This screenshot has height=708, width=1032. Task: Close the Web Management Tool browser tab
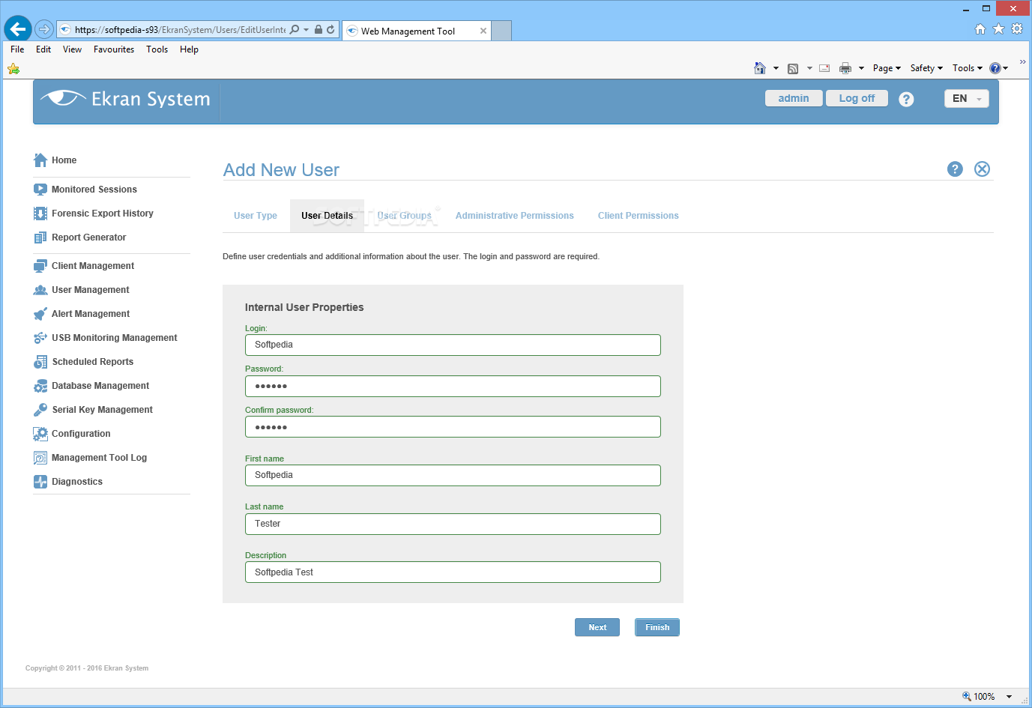[x=483, y=31]
